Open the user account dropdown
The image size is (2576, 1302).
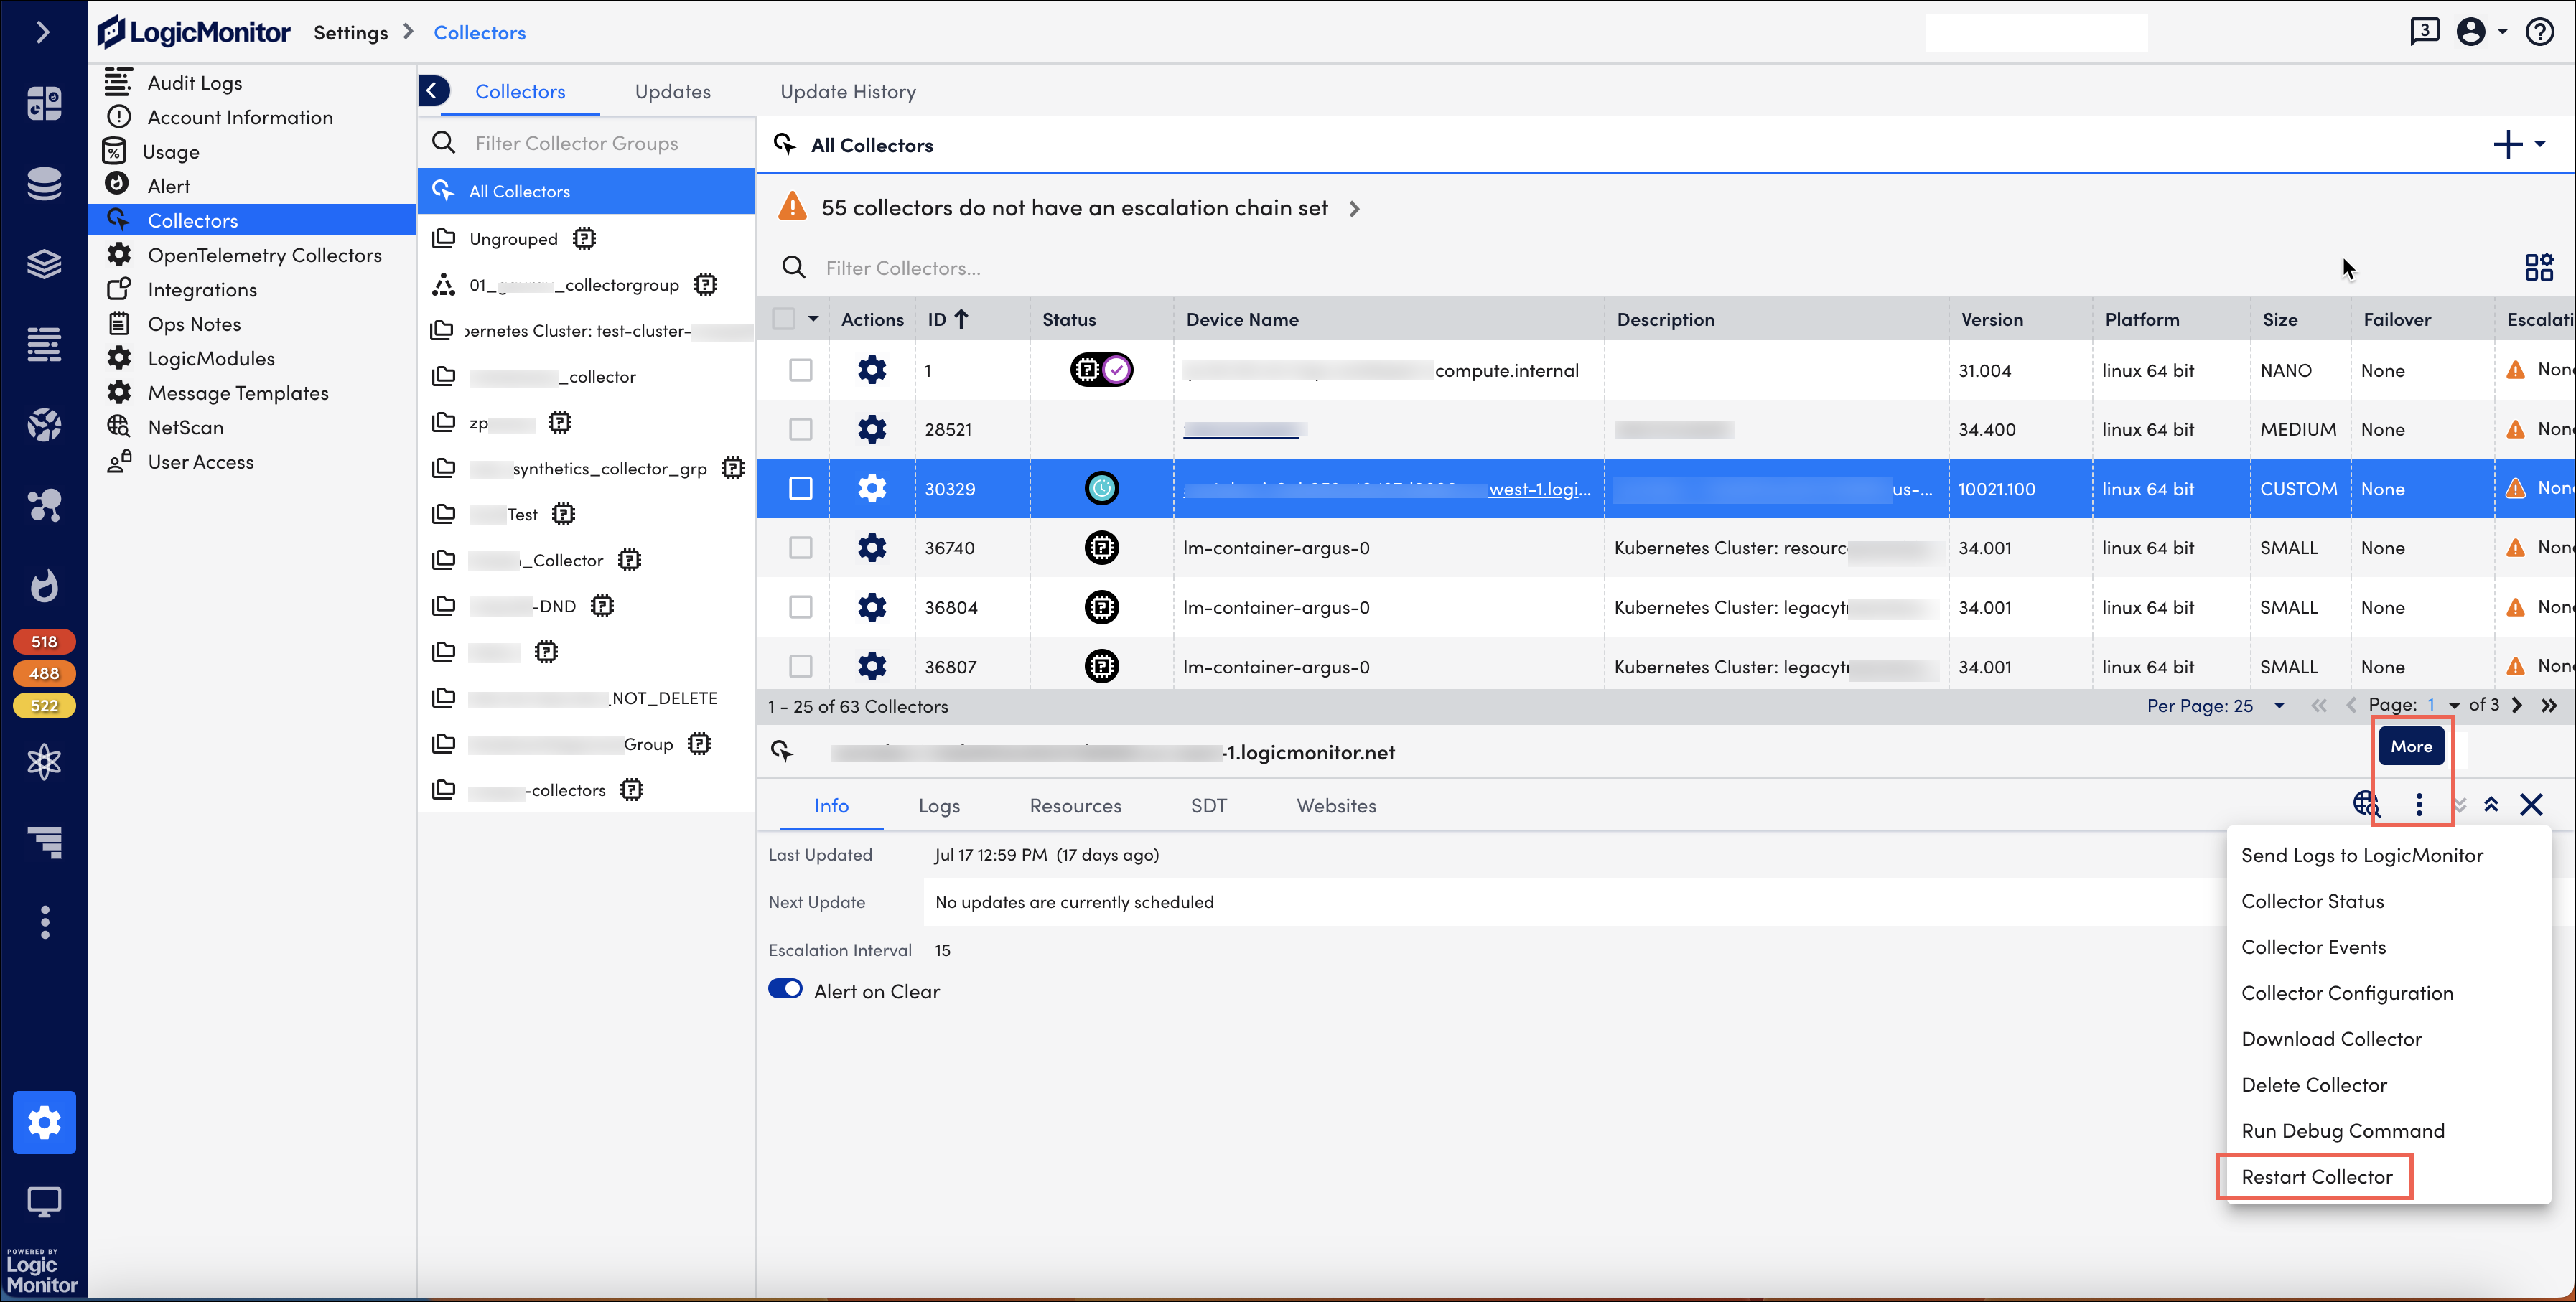(x=2482, y=32)
